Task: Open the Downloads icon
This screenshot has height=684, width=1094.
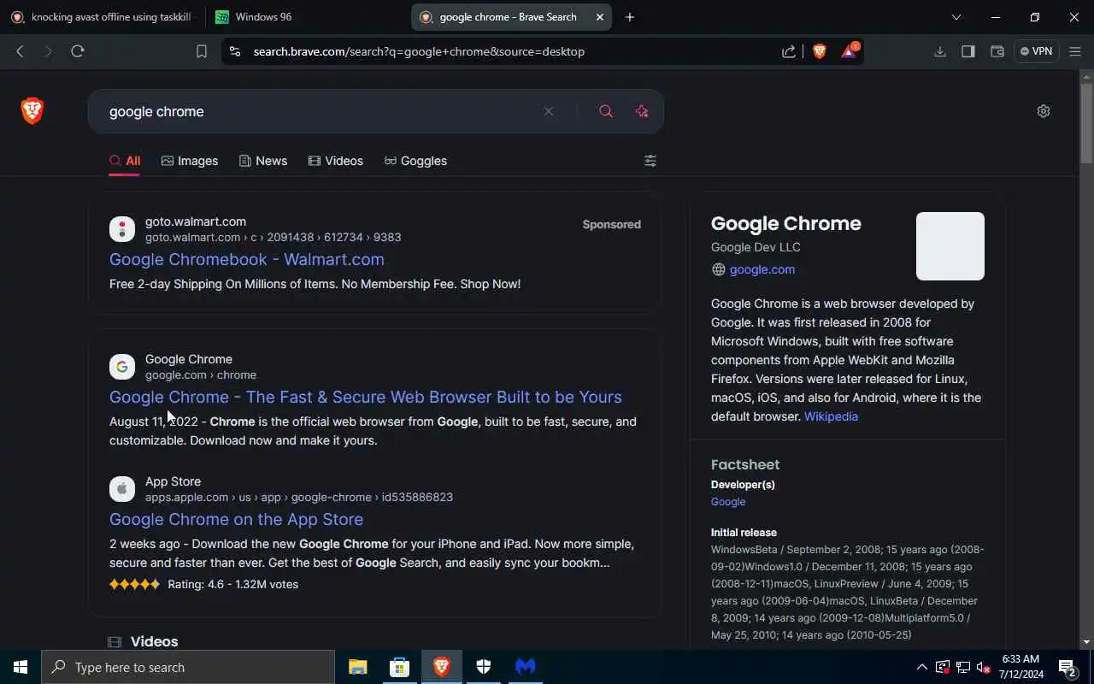Action: [x=940, y=51]
